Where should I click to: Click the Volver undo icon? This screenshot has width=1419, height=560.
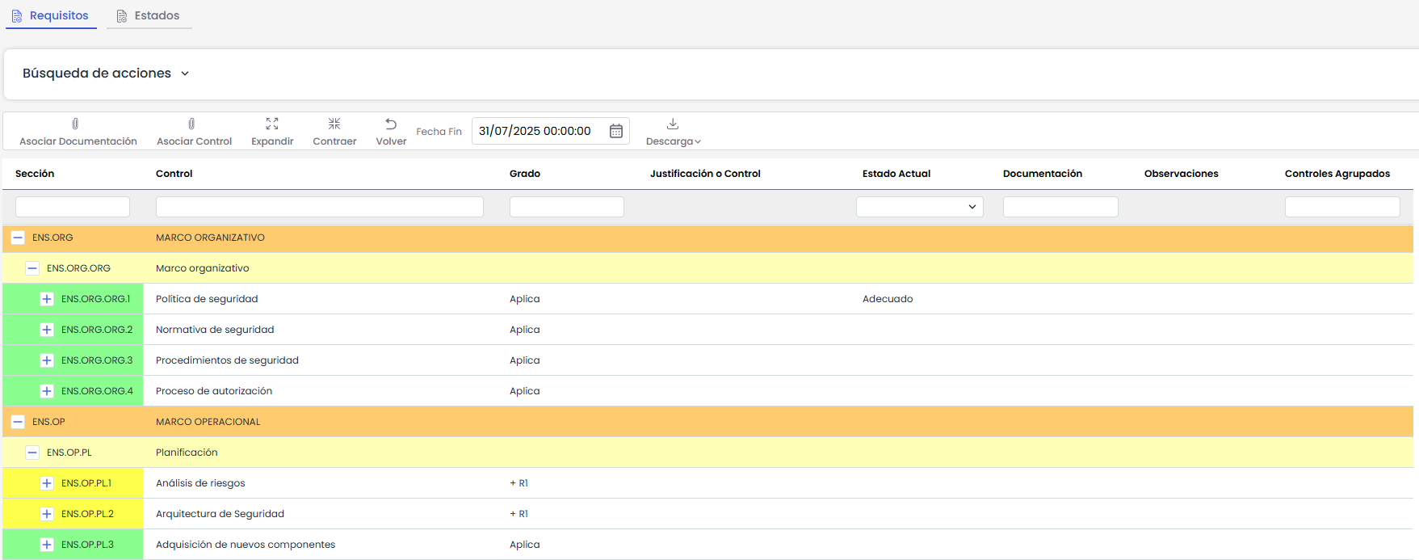click(391, 124)
